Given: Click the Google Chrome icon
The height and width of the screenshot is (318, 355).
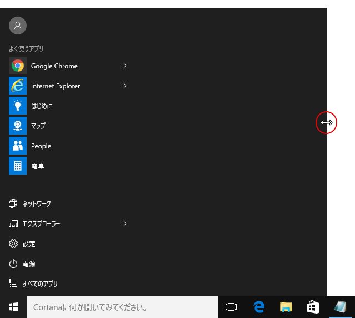Looking at the screenshot, I should point(18,66).
